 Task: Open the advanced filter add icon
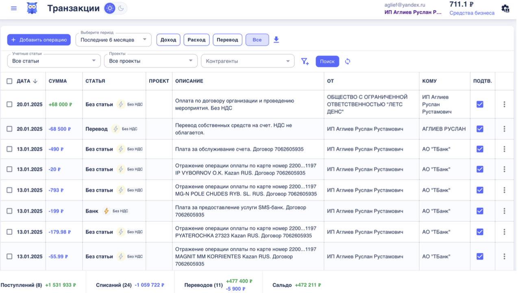tap(305, 61)
